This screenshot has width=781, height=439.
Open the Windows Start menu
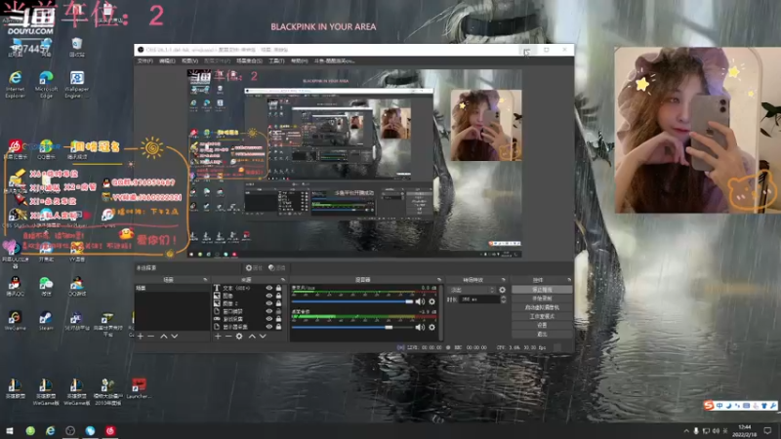[9, 430]
